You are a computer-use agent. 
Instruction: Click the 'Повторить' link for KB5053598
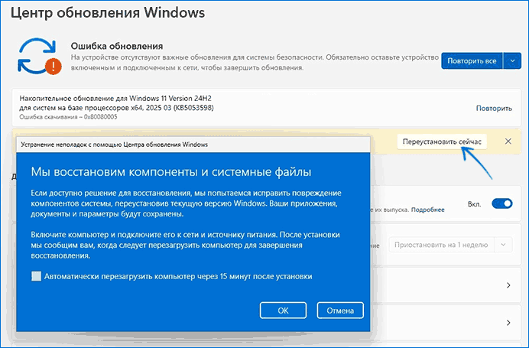(x=494, y=109)
